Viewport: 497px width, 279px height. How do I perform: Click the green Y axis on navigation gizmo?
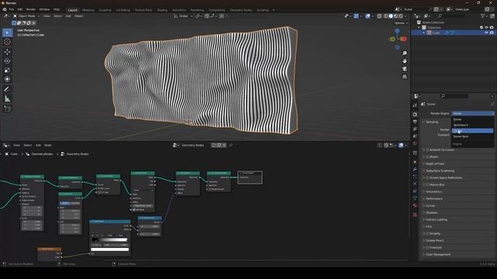point(393,40)
